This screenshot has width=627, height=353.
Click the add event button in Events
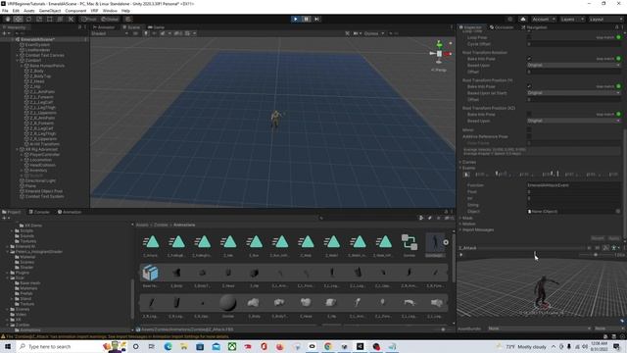coord(466,175)
